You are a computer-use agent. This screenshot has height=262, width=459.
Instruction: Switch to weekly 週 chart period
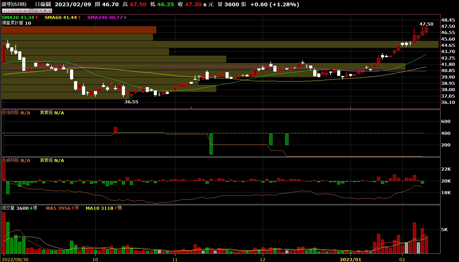[x=36, y=11]
